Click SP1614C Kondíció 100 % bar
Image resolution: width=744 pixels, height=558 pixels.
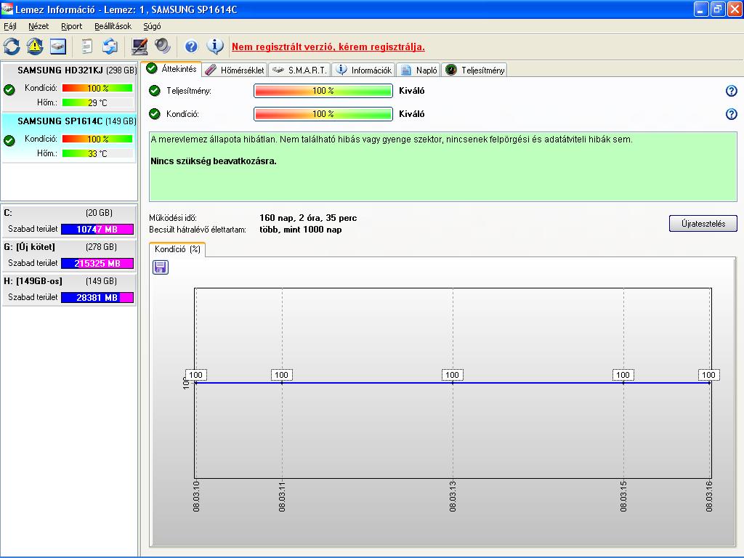97,139
